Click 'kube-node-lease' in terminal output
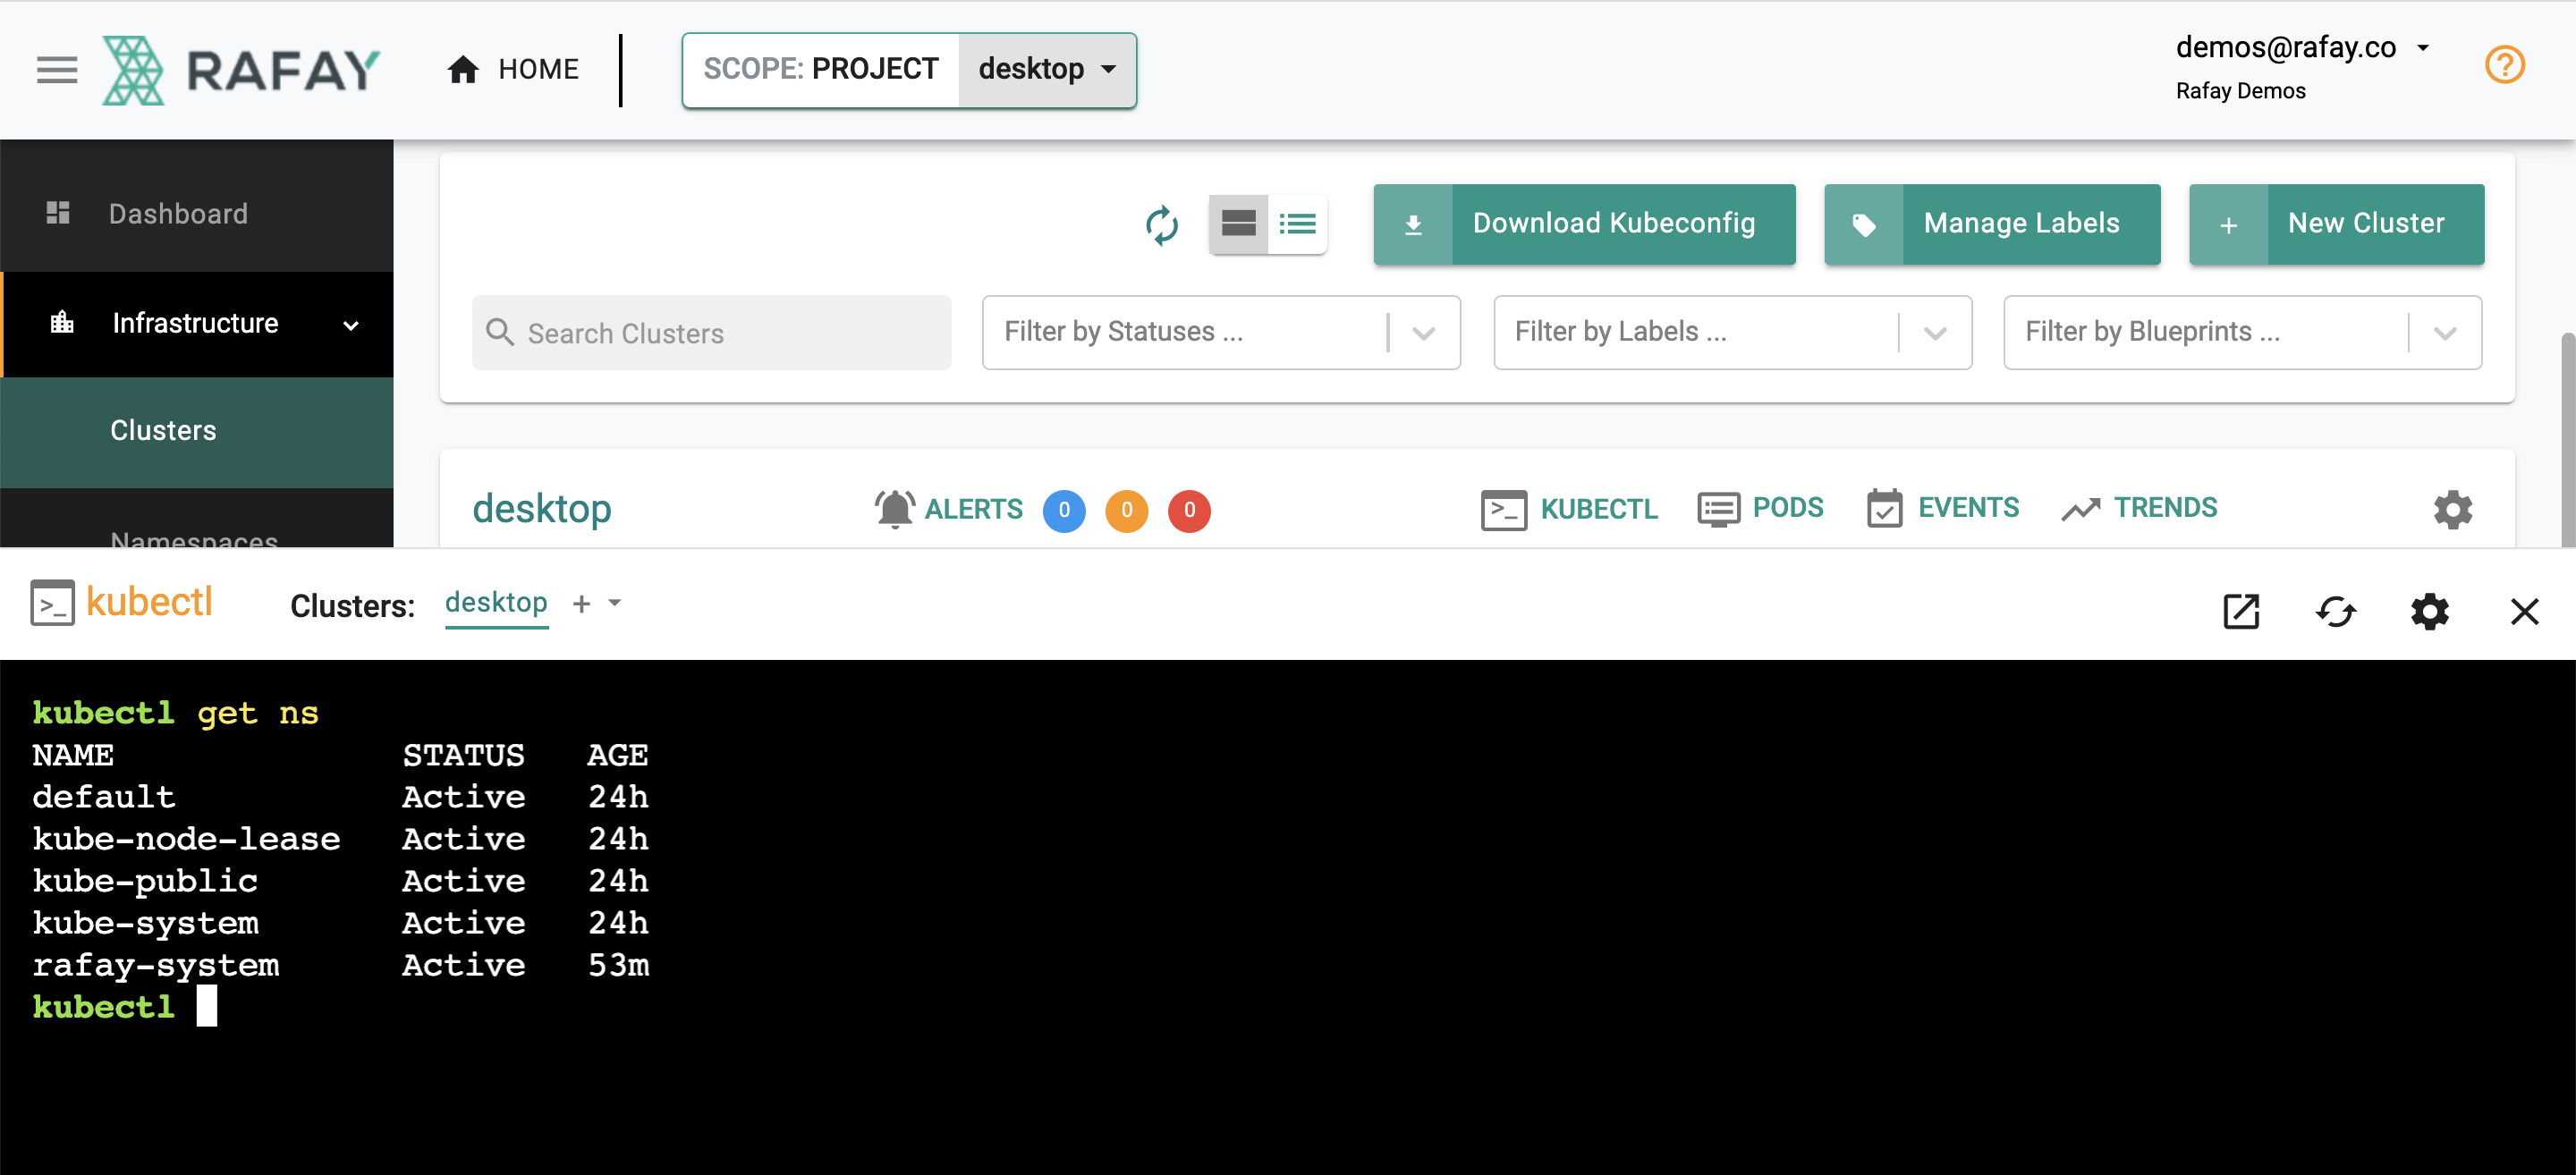 tap(186, 839)
